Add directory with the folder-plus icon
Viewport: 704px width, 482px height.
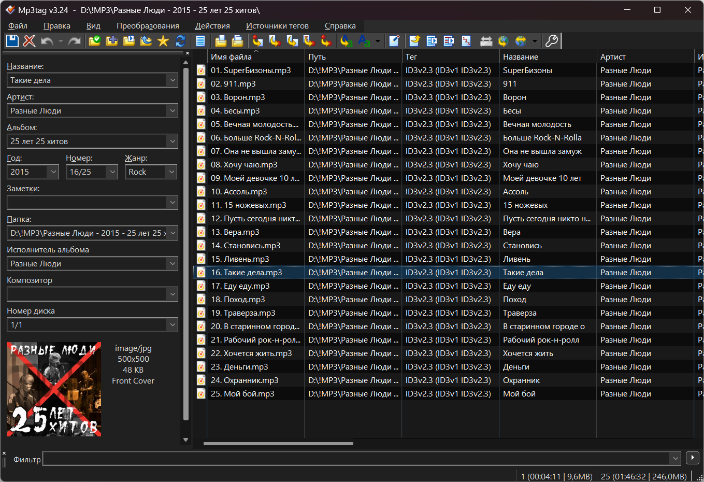[x=111, y=41]
